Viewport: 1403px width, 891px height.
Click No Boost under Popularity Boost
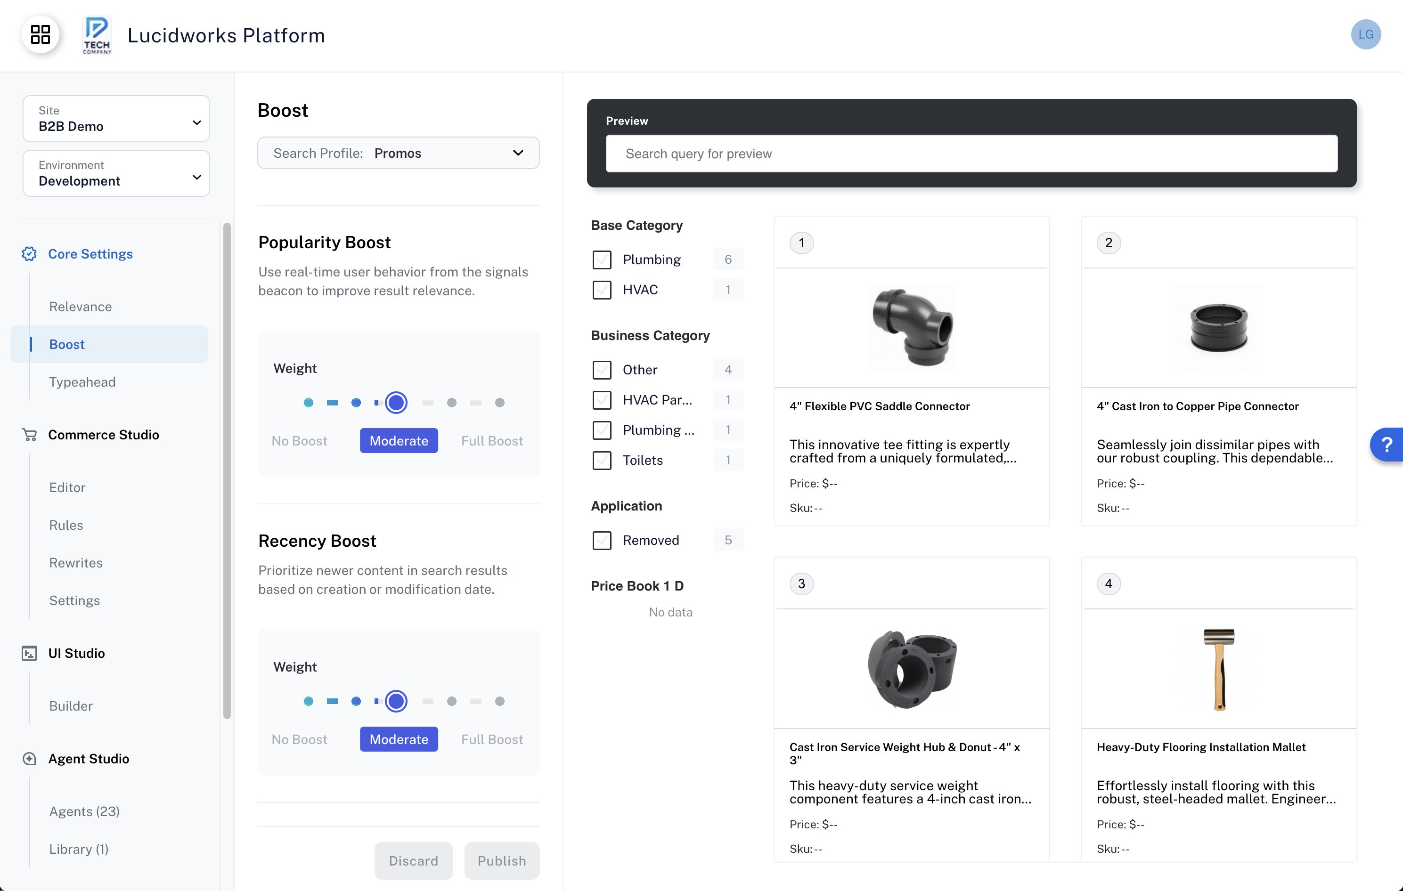[300, 441]
